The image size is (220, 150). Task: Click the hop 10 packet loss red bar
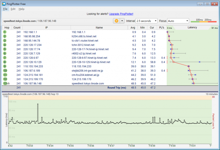[x=167, y=71]
